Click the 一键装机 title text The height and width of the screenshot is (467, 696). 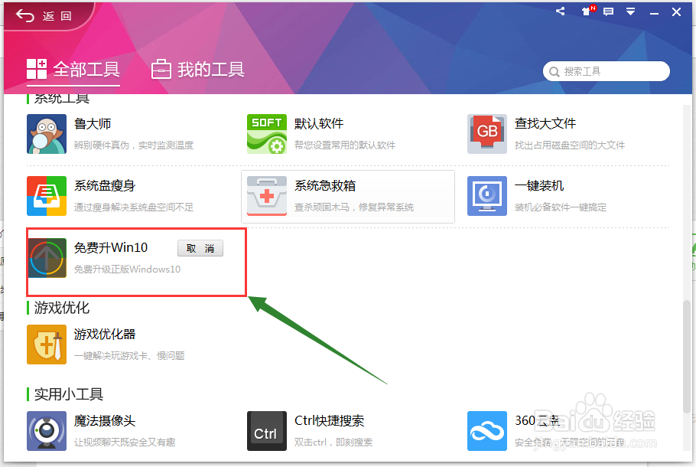tap(539, 186)
